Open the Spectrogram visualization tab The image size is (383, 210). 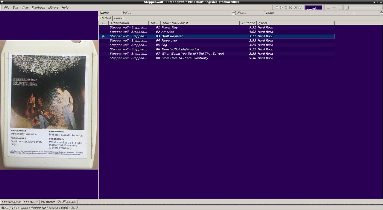(x=11, y=202)
